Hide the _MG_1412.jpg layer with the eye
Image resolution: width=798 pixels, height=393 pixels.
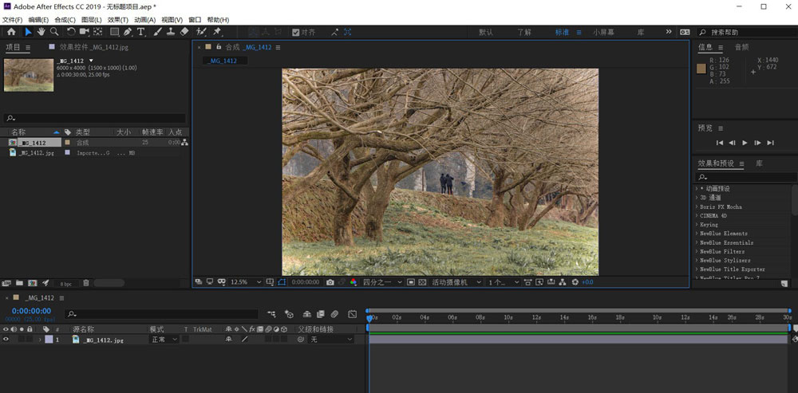pos(6,339)
